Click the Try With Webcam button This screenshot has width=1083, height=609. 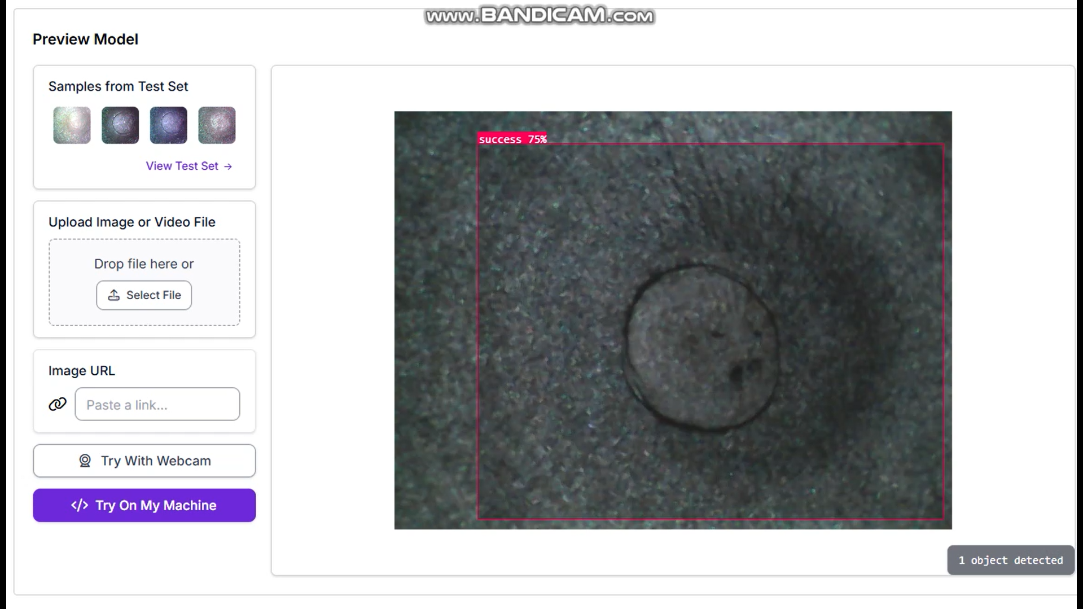pos(144,461)
